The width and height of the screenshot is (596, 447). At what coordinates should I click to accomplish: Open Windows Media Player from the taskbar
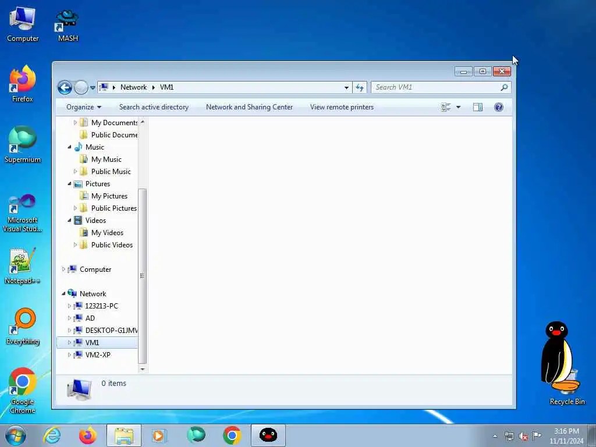pos(159,435)
